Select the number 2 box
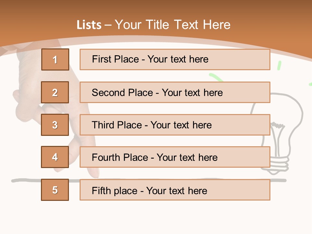This screenshot has height=234, width=312. tap(55, 92)
